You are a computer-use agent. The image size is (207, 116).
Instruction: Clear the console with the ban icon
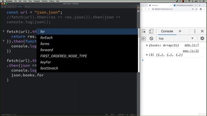(x=151, y=39)
